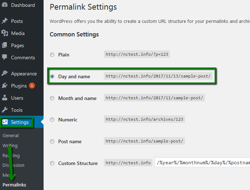Open Discussion settings submenu link
The image size is (250, 190).
[14, 165]
